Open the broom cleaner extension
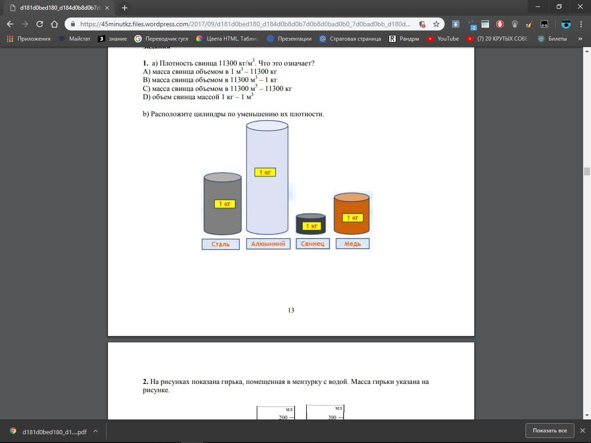The image size is (591, 443). pos(530,24)
